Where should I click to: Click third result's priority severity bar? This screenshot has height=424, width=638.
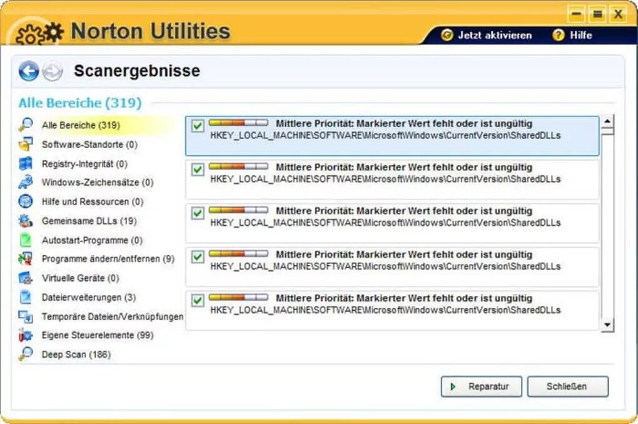pyautogui.click(x=238, y=209)
